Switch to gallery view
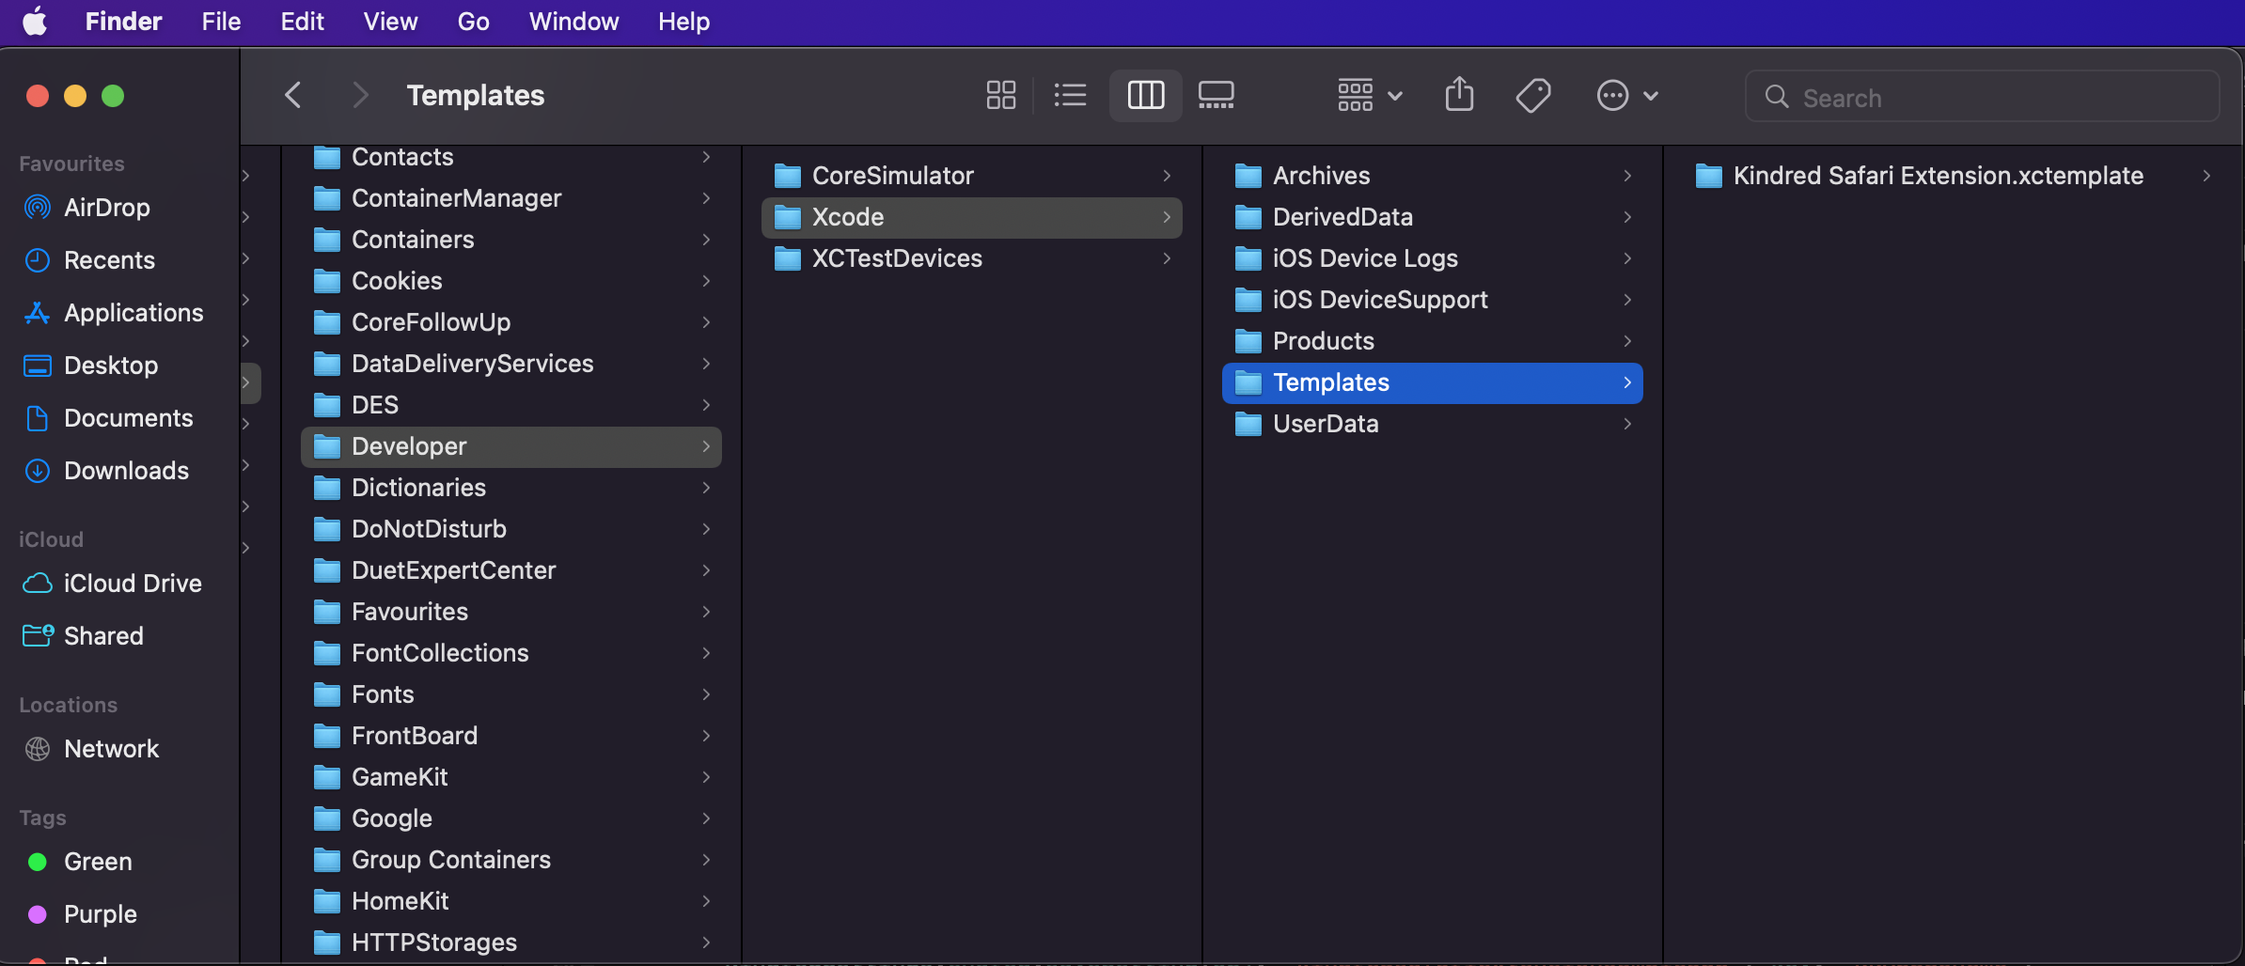Image resolution: width=2245 pixels, height=966 pixels. pyautogui.click(x=1216, y=95)
